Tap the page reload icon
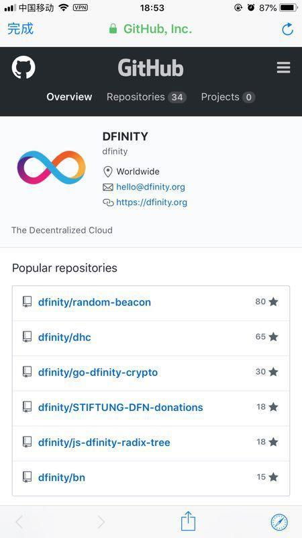 (288, 29)
